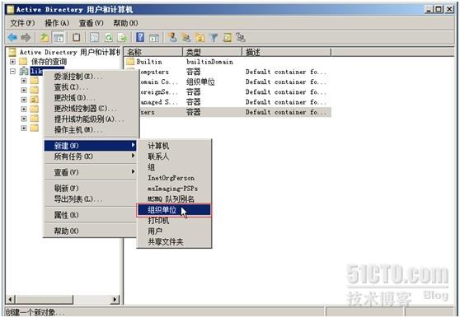Toggle the action pane toolbar icon

coord(154,37)
